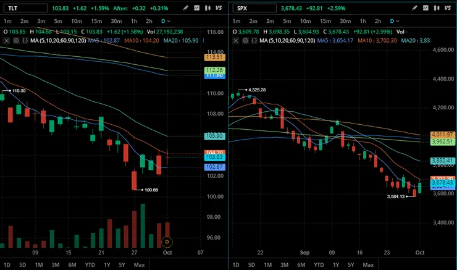Image resolution: width=457 pixels, height=270 pixels.
Task: Set SPX chart range to 1D
Action: 236,265
